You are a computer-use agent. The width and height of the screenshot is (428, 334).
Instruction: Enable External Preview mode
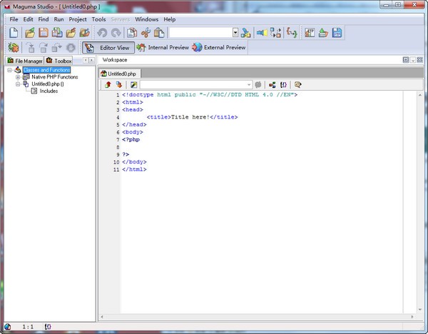click(x=218, y=48)
